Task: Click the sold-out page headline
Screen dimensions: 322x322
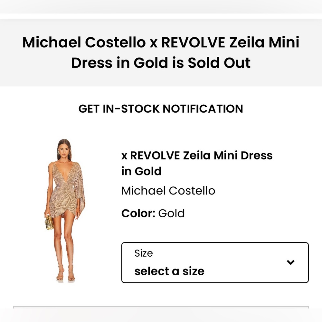Action: pyautogui.click(x=161, y=52)
